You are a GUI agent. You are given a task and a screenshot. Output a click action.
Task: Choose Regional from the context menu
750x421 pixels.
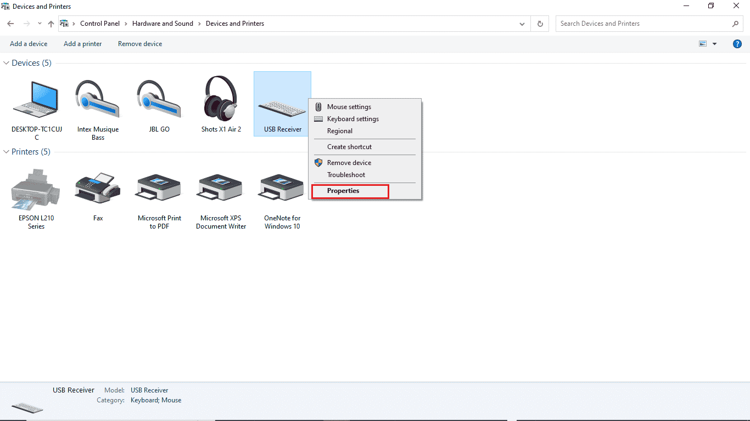tap(365, 131)
